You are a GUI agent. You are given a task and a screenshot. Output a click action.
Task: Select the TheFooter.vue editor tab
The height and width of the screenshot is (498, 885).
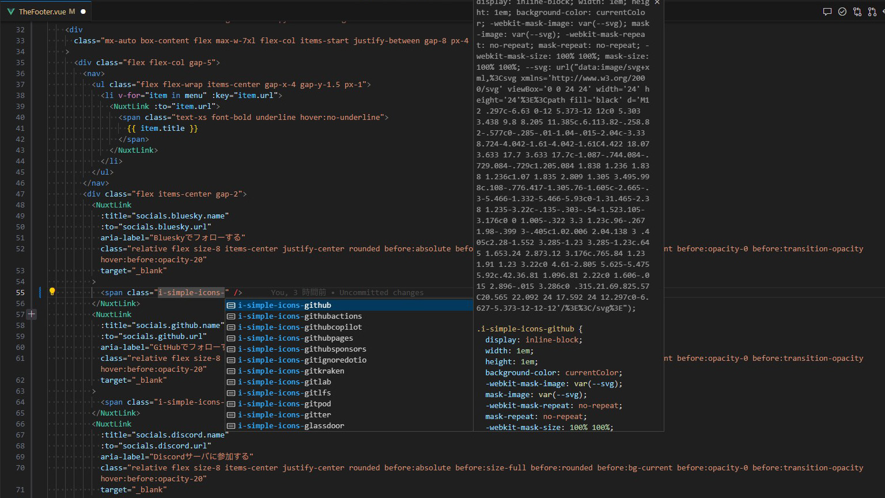click(x=46, y=12)
